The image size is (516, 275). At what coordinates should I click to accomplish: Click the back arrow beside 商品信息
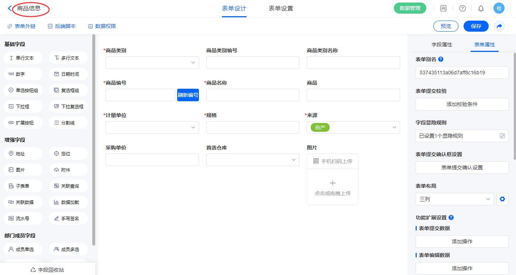tap(10, 8)
